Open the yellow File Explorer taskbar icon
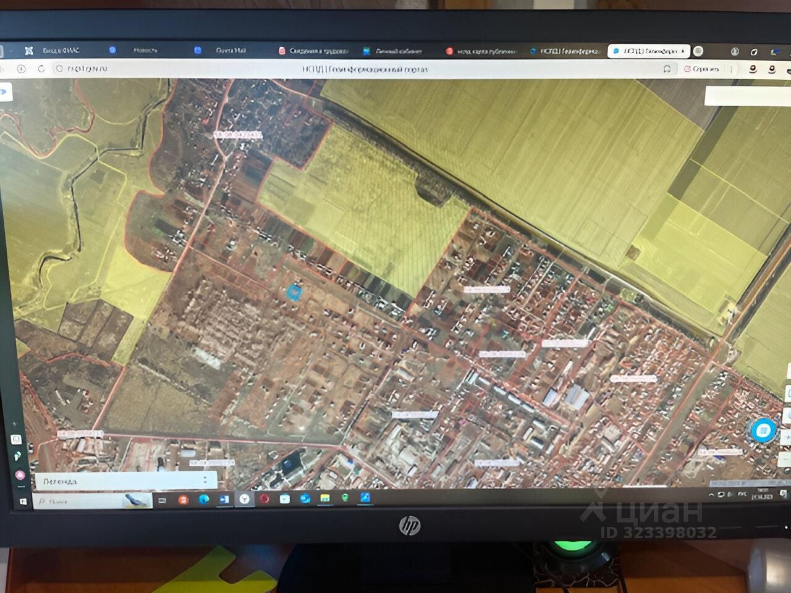The height and width of the screenshot is (593, 791). tap(325, 498)
